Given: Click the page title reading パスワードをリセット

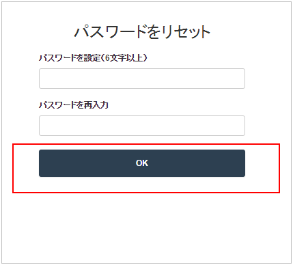Looking at the screenshot, I should pyautogui.click(x=142, y=31).
